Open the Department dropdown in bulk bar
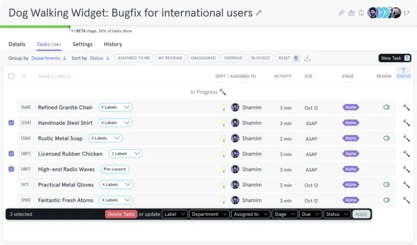The height and width of the screenshot is (245, 417). click(x=210, y=214)
